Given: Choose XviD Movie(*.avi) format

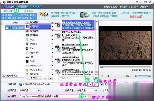Looking at the screenshot, I should pyautogui.click(x=75, y=72).
